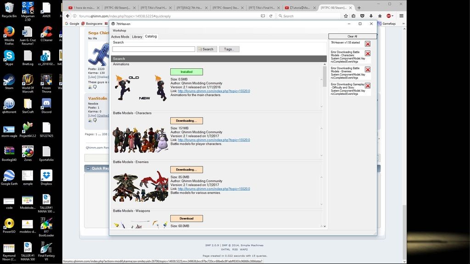Open the Discord desktop shortcut
The width and height of the screenshot is (470, 264).
[46, 106]
